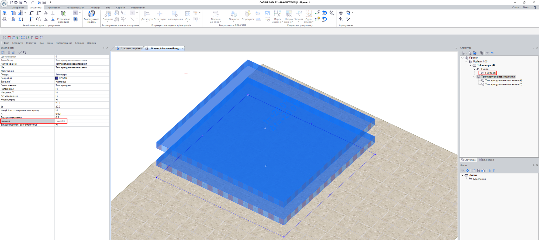Click the help question mark icon

(535, 8)
